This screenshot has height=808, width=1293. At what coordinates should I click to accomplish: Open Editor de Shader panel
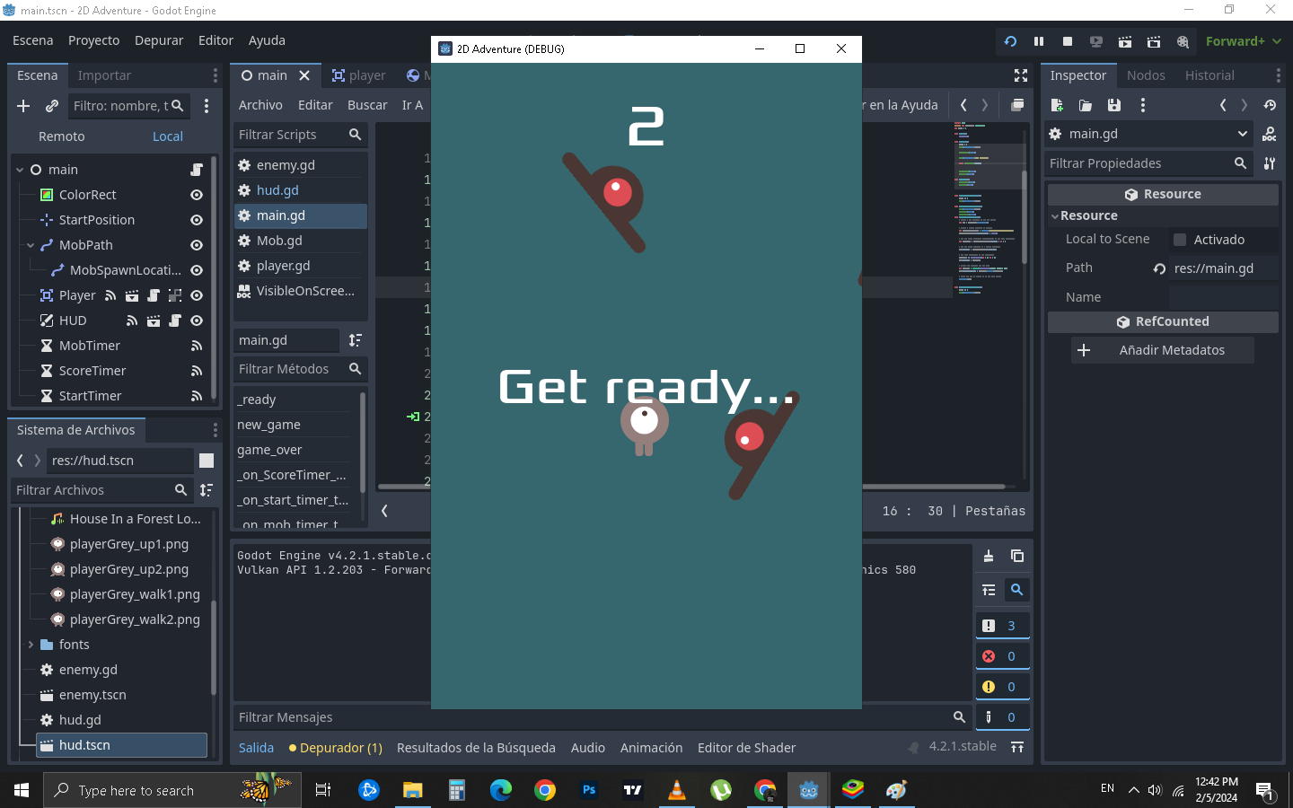click(746, 748)
